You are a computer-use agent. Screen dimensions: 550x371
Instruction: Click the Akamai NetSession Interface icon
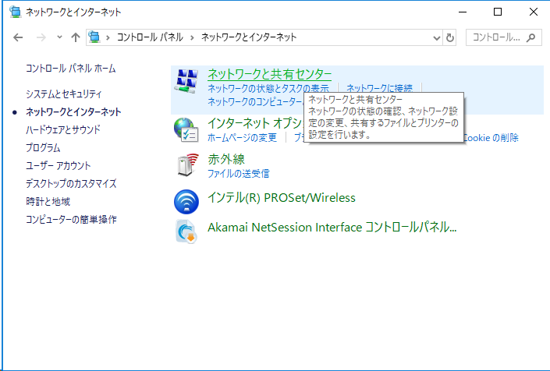point(186,231)
